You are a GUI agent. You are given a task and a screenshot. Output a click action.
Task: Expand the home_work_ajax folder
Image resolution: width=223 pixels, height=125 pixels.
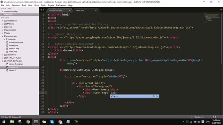[x=2, y=58]
